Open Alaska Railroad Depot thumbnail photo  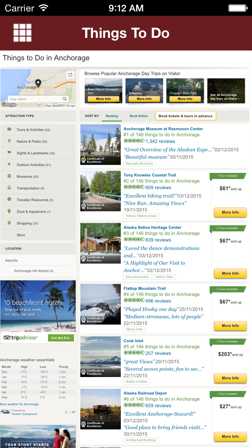(x=100, y=409)
